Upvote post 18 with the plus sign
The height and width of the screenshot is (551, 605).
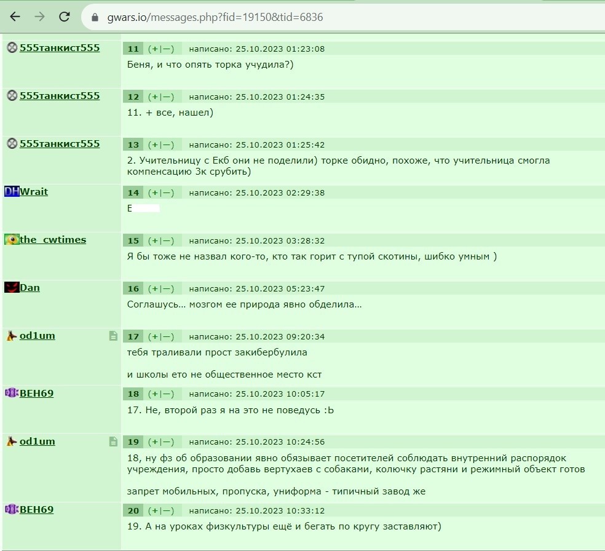155,394
